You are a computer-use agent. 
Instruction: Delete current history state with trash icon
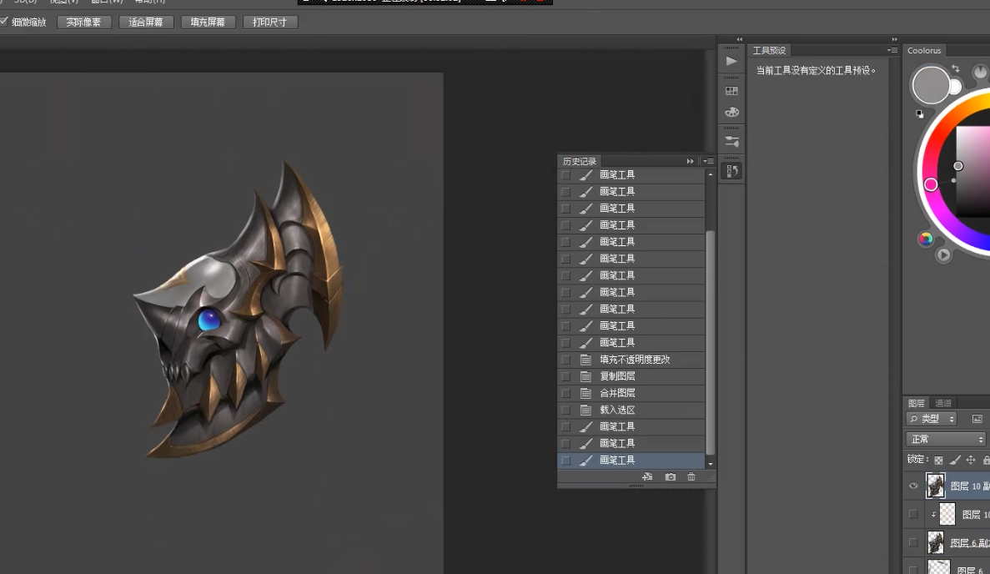(x=691, y=477)
